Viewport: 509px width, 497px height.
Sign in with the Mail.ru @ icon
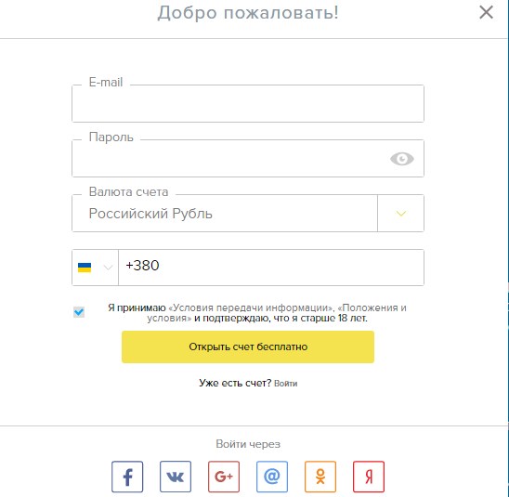(272, 477)
